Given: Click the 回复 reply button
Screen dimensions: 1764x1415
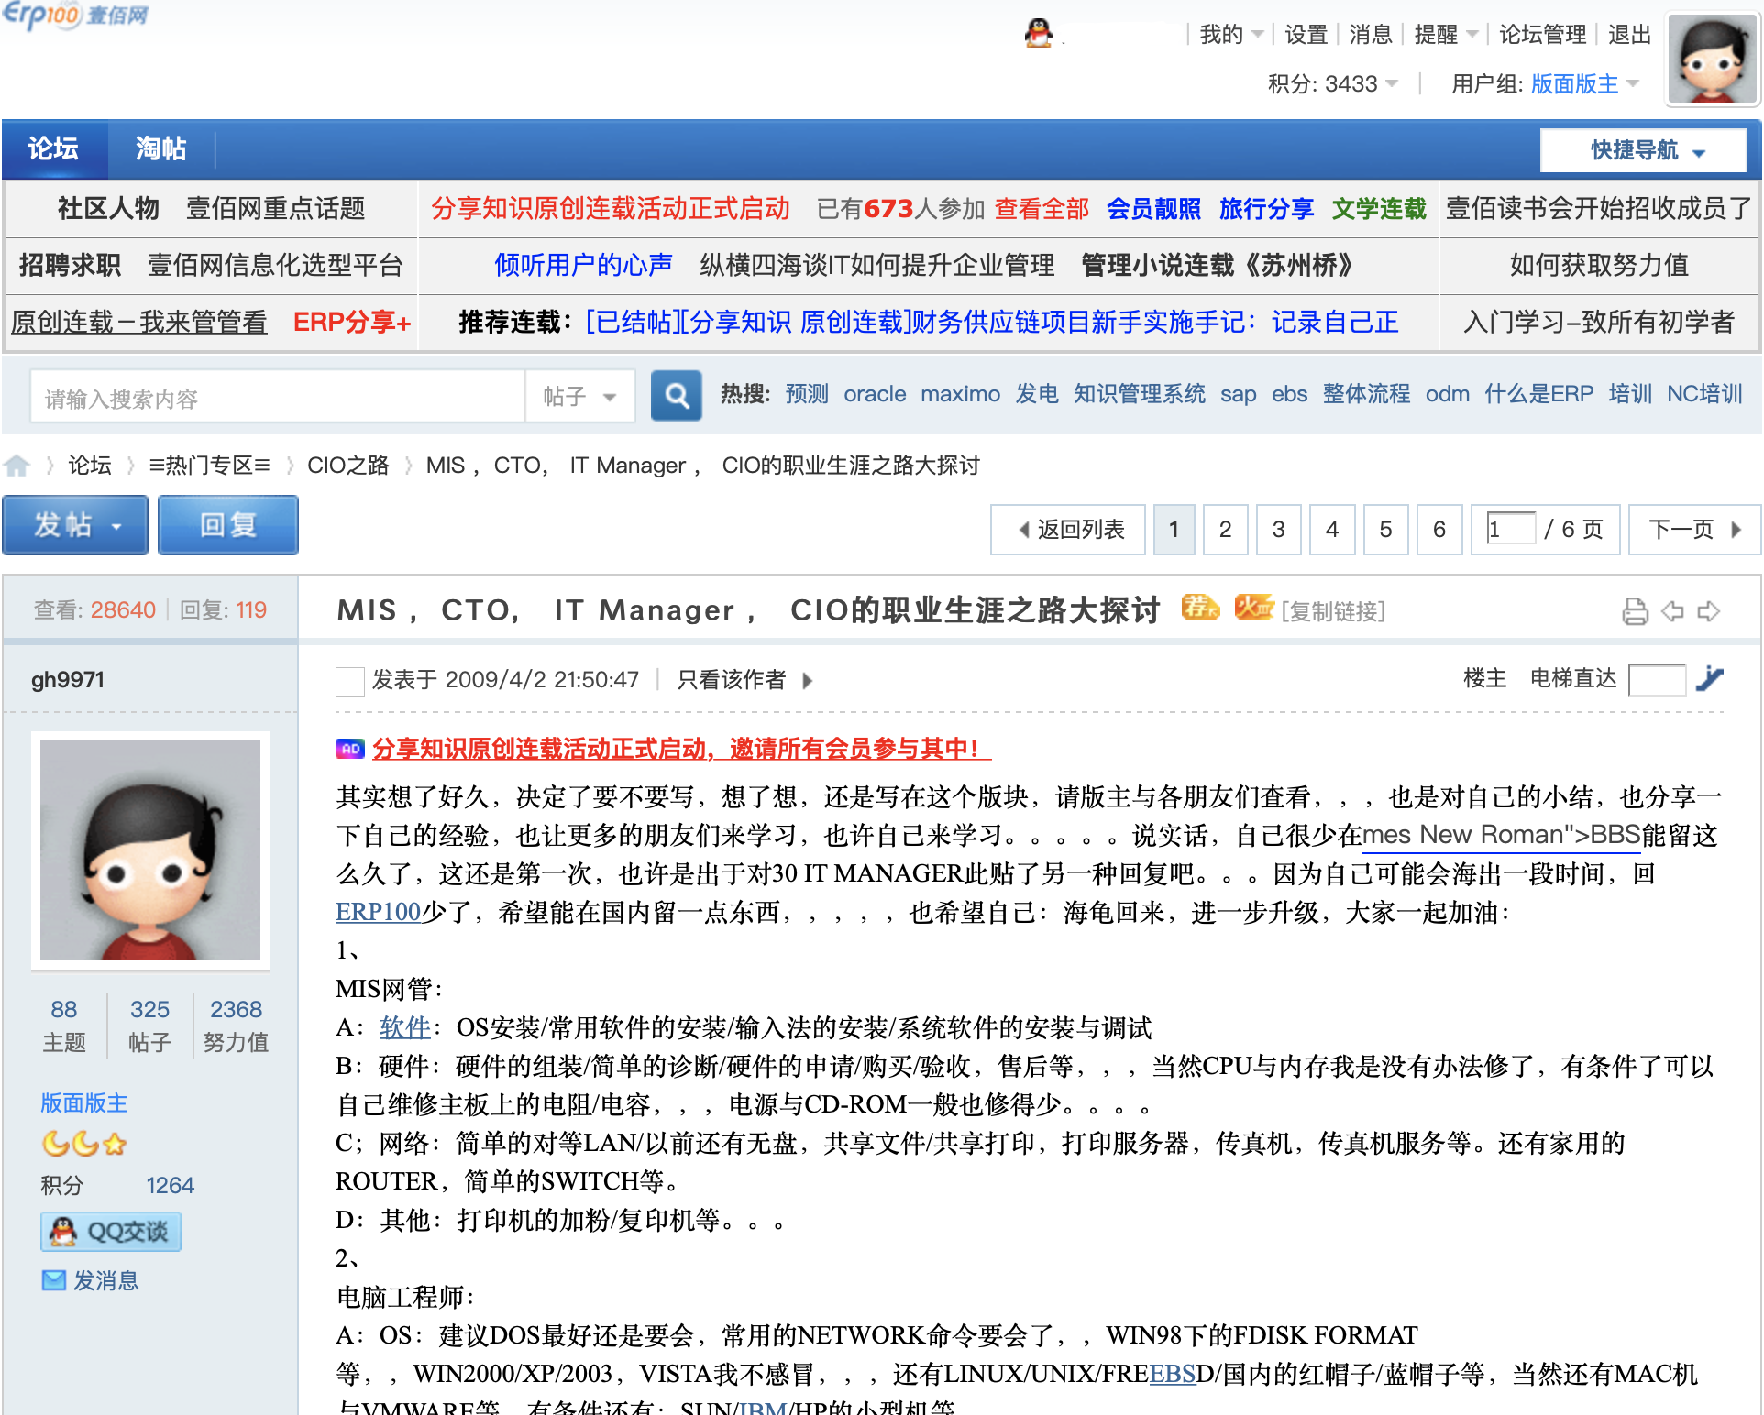Looking at the screenshot, I should [228, 525].
